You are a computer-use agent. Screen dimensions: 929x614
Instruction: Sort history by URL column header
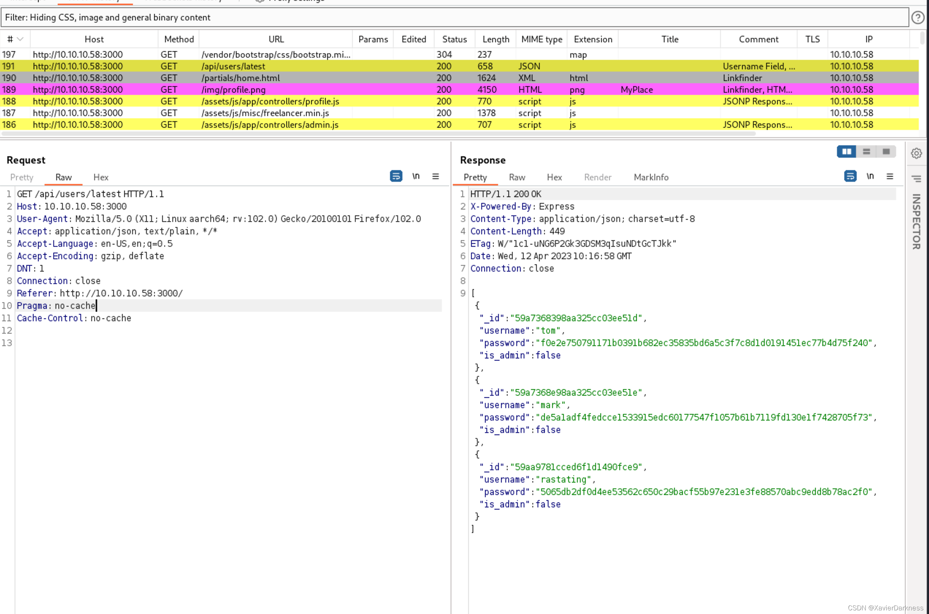tap(276, 39)
